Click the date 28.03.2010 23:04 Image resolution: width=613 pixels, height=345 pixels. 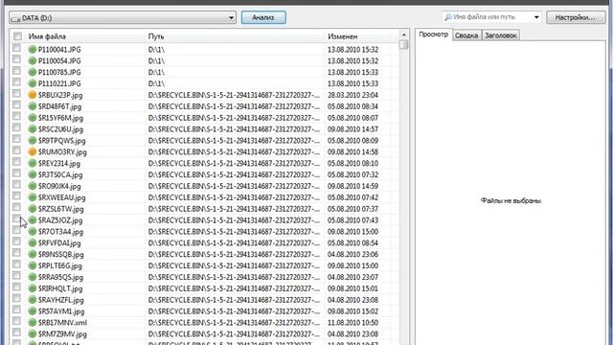[352, 95]
